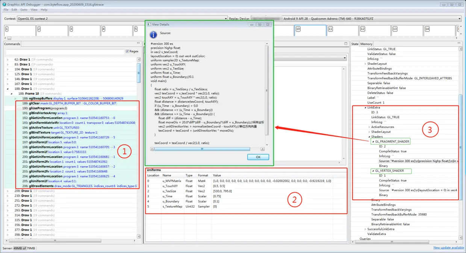The height and width of the screenshot is (253, 466).
Task: Select frame thumbnail 13
Action: coord(407,30)
